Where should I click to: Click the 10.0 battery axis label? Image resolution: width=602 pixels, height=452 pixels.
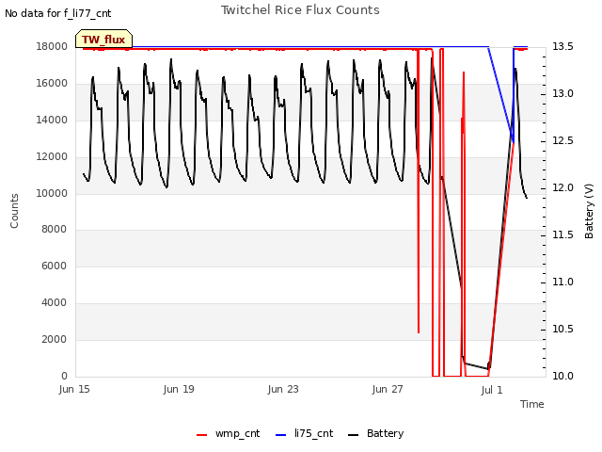tap(562, 376)
